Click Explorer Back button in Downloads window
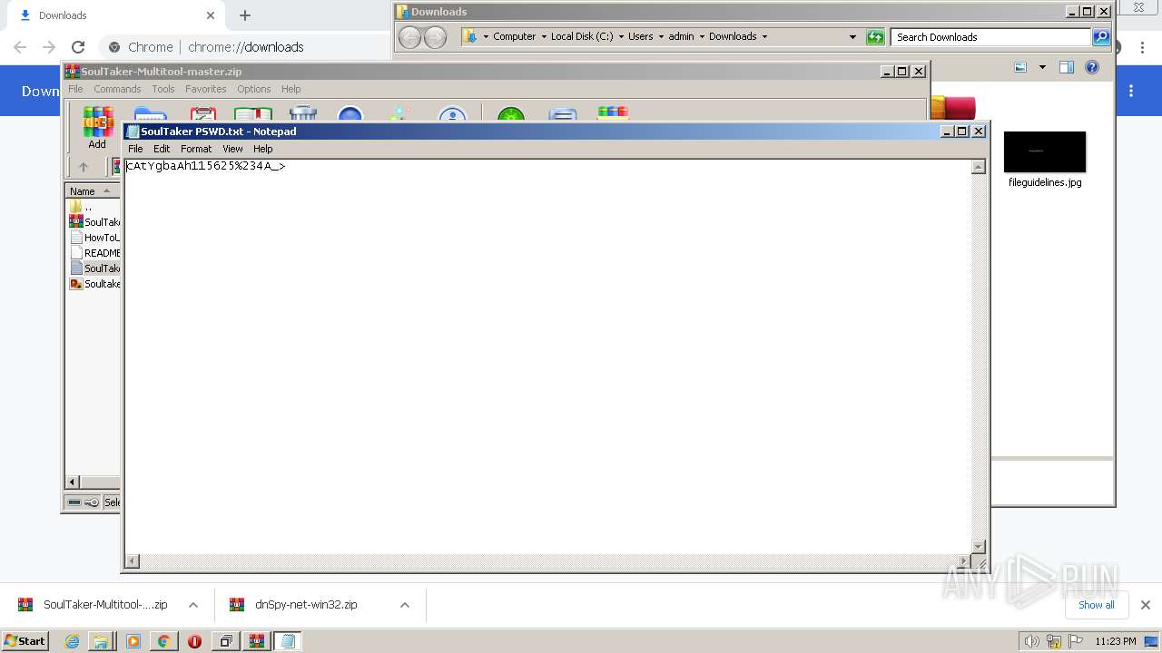This screenshot has width=1162, height=653. click(x=410, y=37)
